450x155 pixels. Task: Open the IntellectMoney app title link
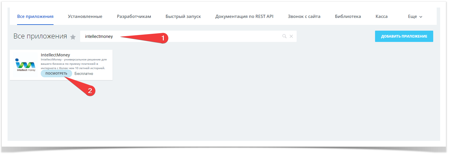pos(56,55)
